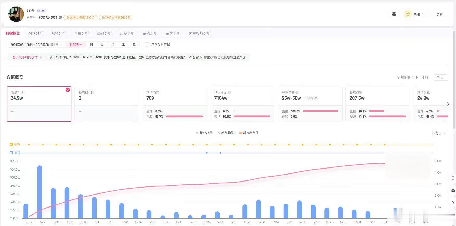Click help icon beside 总销售额
Viewport: 456px width, 226px height.
point(297,92)
